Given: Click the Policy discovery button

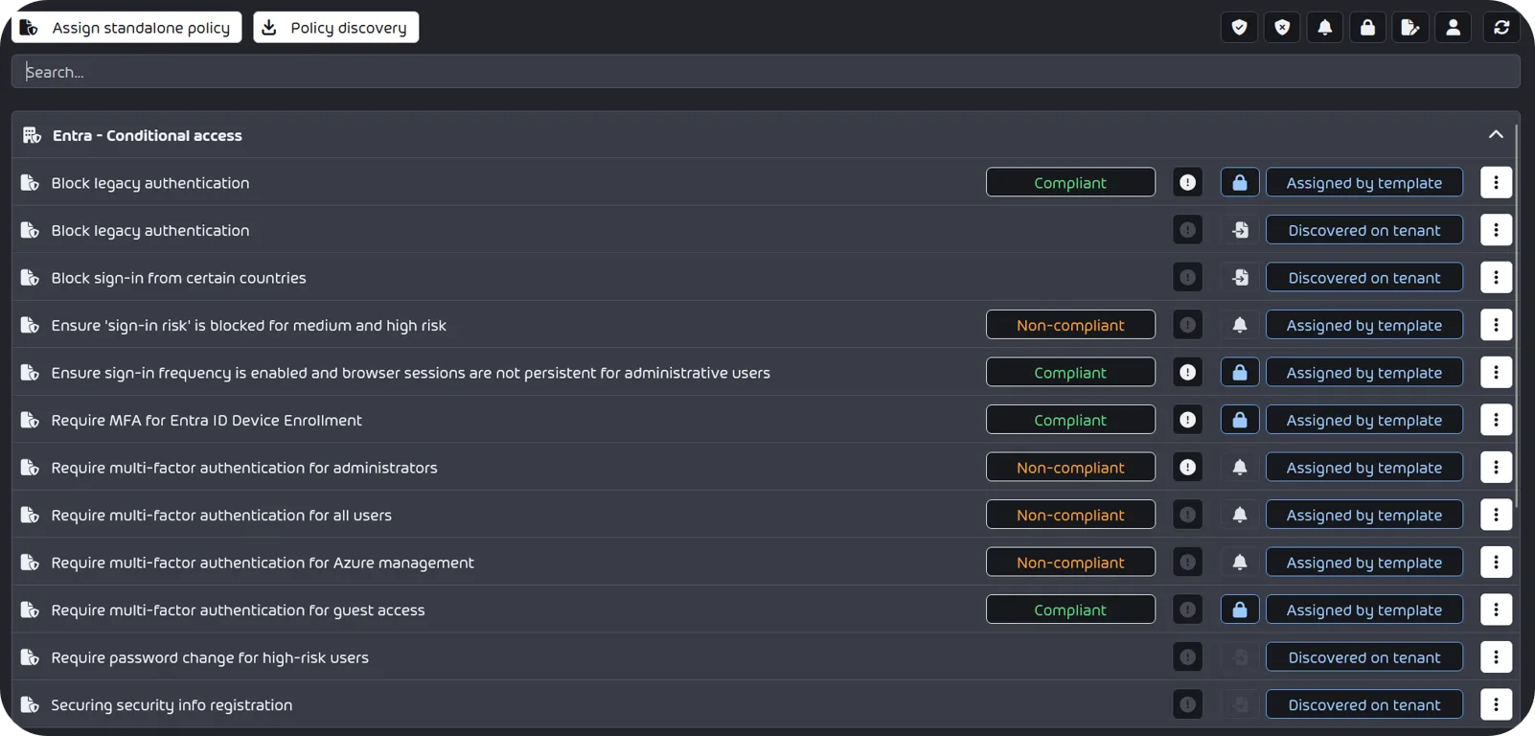Looking at the screenshot, I should [335, 28].
